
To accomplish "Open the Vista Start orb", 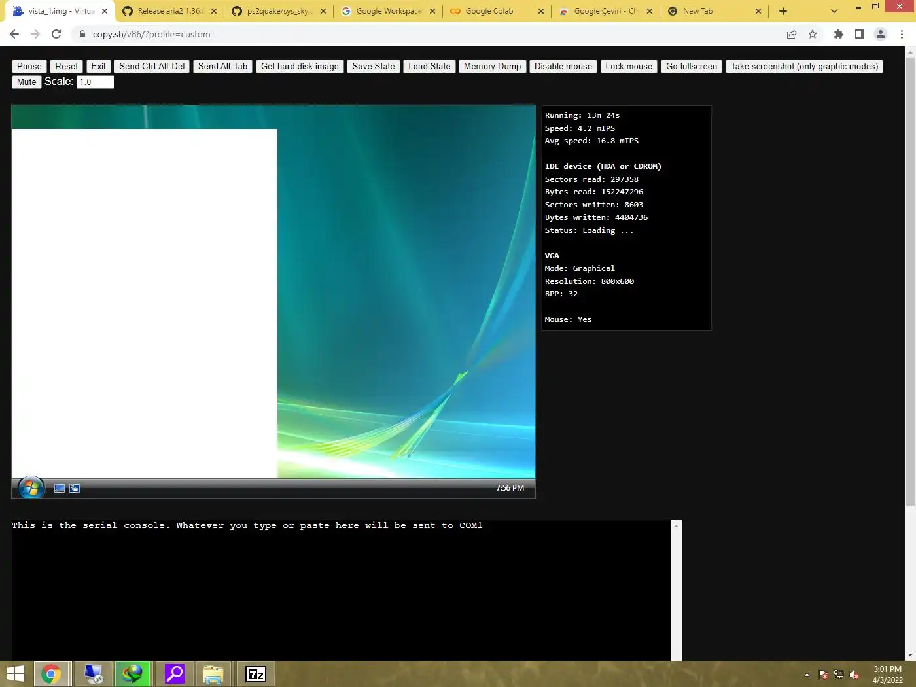I will [31, 488].
